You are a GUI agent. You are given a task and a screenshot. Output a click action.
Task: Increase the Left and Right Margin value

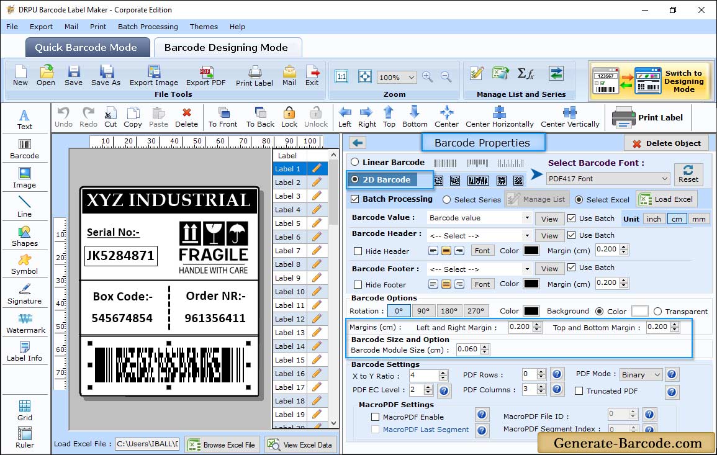coord(538,325)
